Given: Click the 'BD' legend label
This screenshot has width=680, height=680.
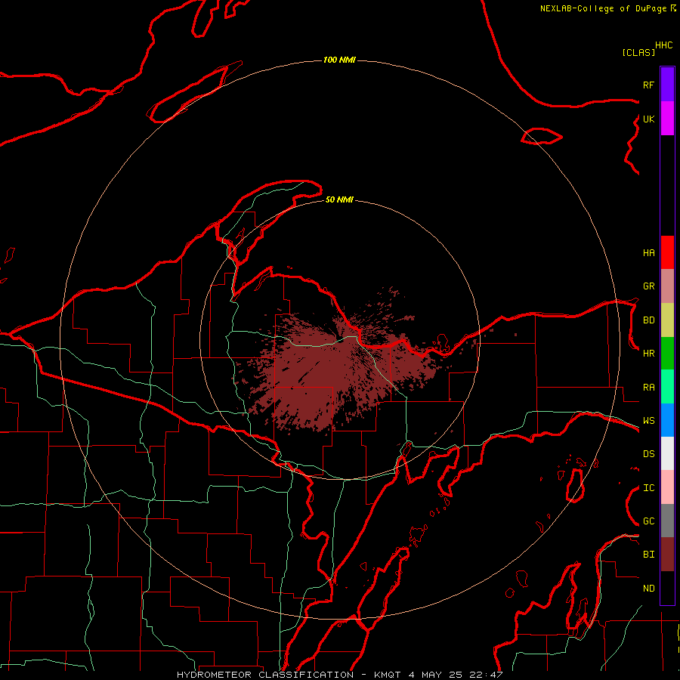Looking at the screenshot, I should pos(648,320).
